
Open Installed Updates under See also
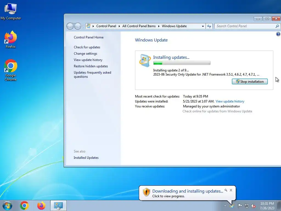86,158
